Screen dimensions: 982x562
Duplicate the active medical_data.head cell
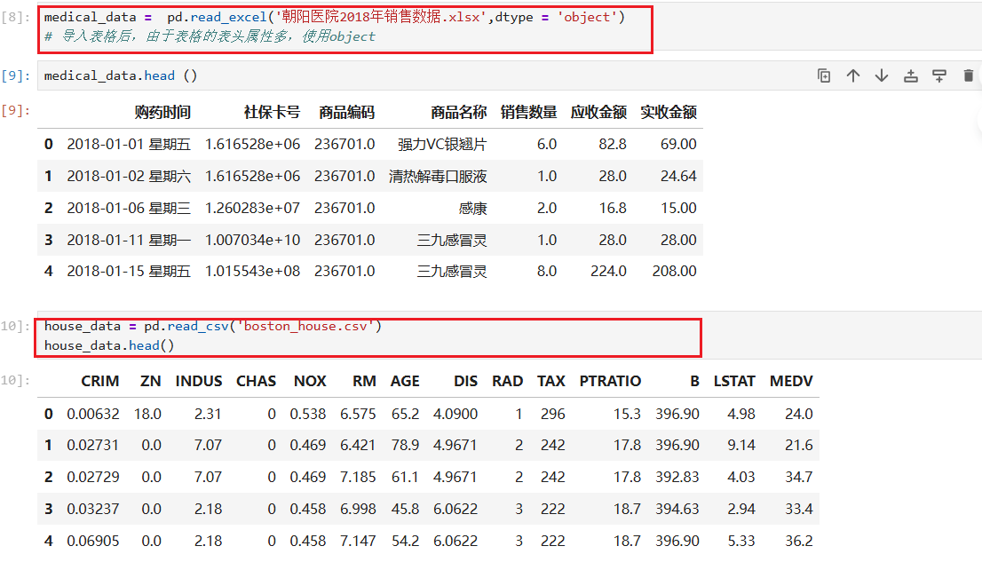824,76
